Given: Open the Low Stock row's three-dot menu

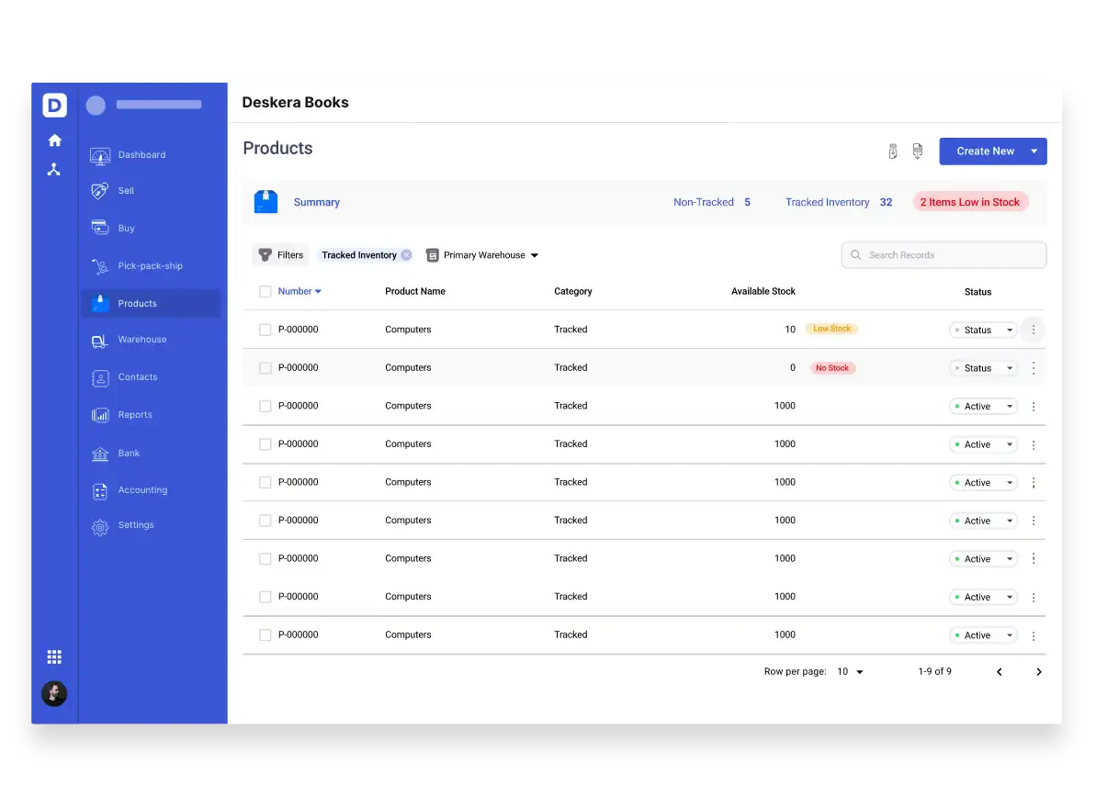Looking at the screenshot, I should pos(1034,330).
